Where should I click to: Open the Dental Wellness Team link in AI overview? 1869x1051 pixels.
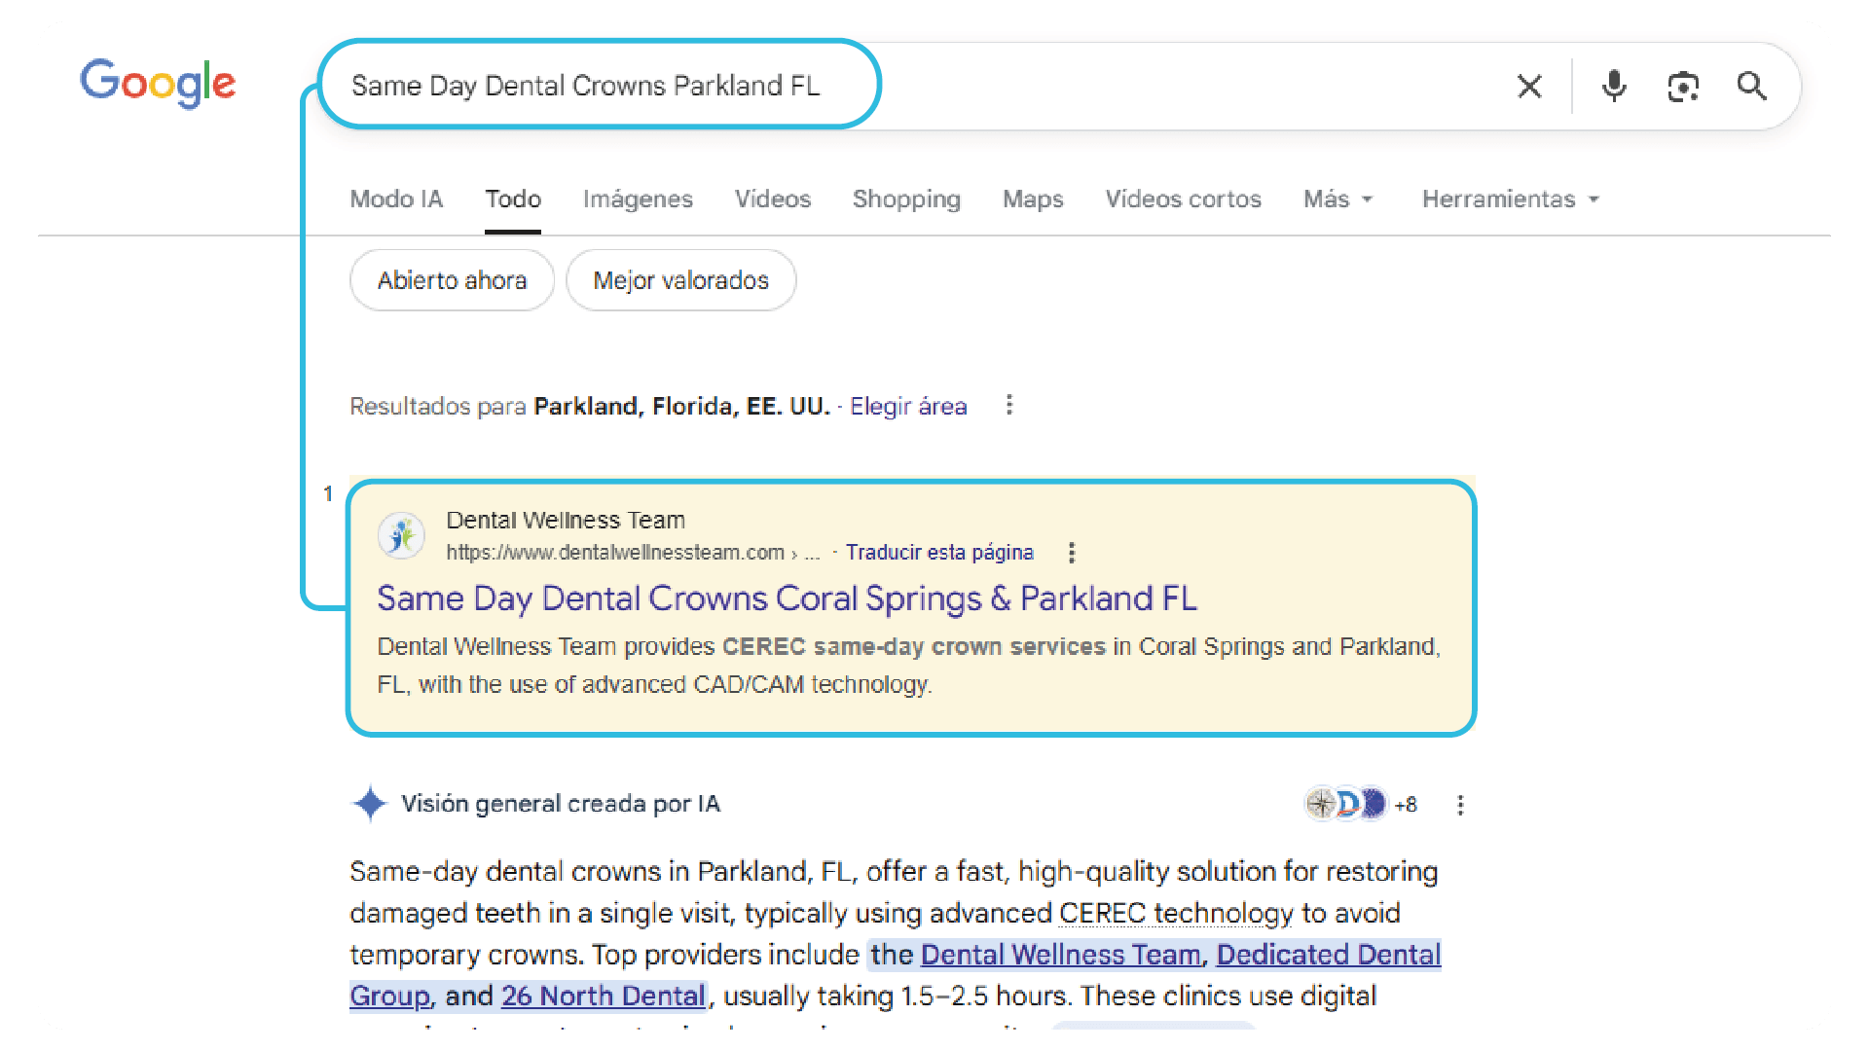coord(1060,955)
